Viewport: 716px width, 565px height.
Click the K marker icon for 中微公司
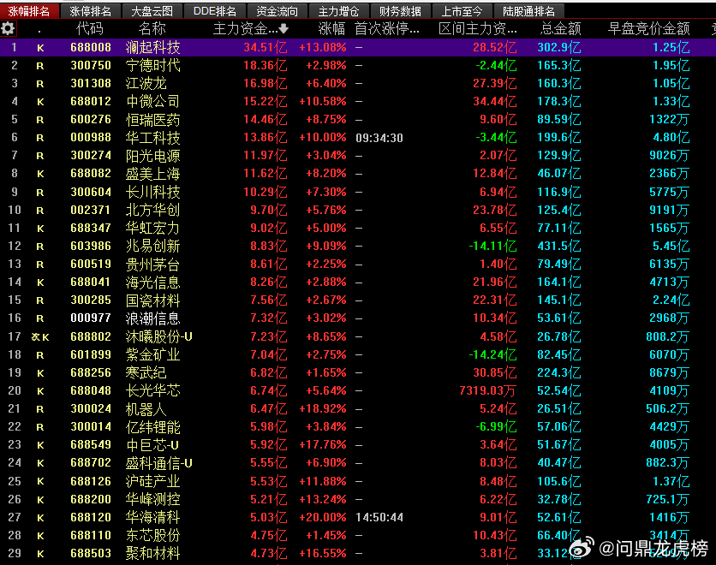tap(40, 102)
